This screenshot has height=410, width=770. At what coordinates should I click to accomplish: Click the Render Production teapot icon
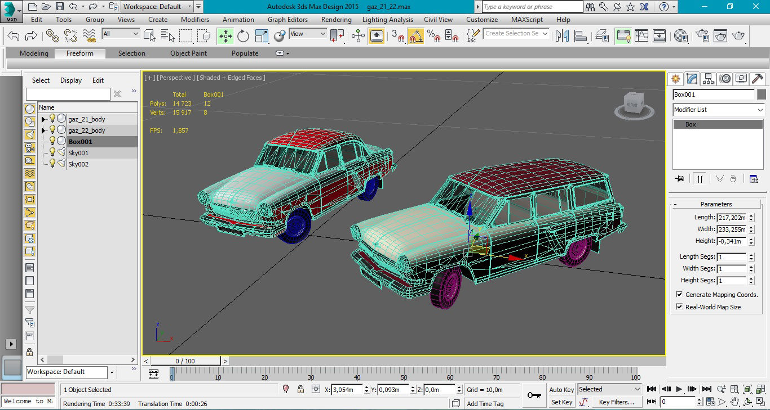(738, 36)
